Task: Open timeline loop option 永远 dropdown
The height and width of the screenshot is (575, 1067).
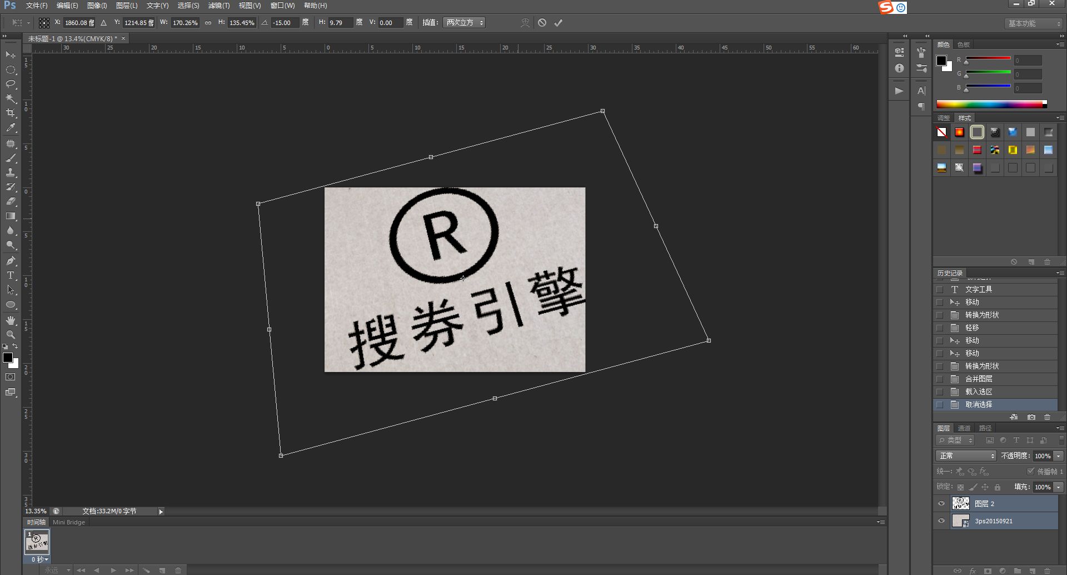Action: tap(57, 571)
